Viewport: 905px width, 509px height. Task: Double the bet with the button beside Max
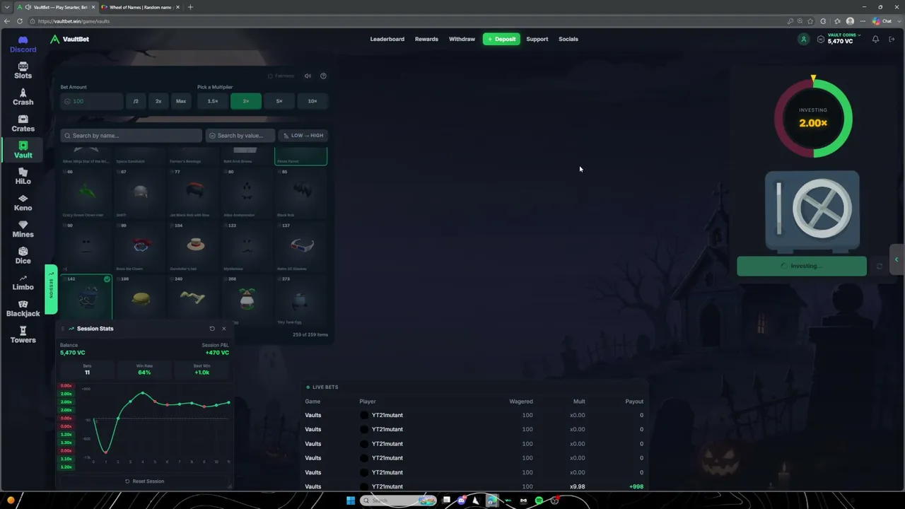coord(158,101)
